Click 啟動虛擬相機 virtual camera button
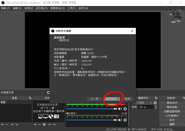185x131 pixels. click(172, 111)
